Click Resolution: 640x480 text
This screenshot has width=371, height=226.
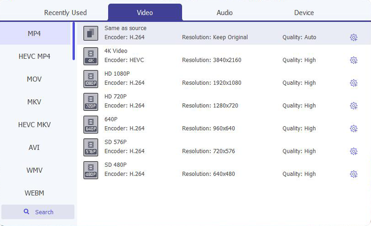pyautogui.click(x=209, y=174)
